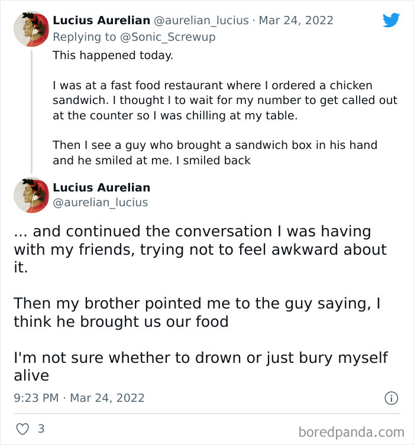Click the "Then my brother pointed me" paragraph
This screenshot has height=445, width=414.
tap(197, 312)
